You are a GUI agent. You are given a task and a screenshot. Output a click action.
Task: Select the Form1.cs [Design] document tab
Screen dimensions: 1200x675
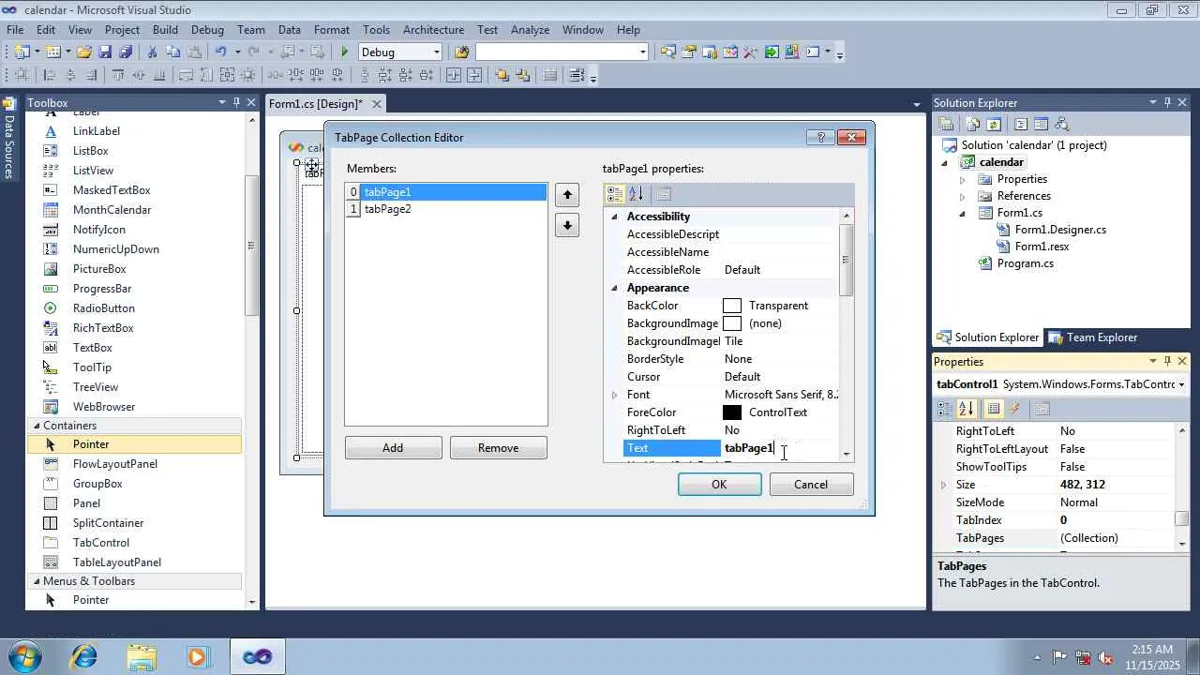[x=315, y=104]
